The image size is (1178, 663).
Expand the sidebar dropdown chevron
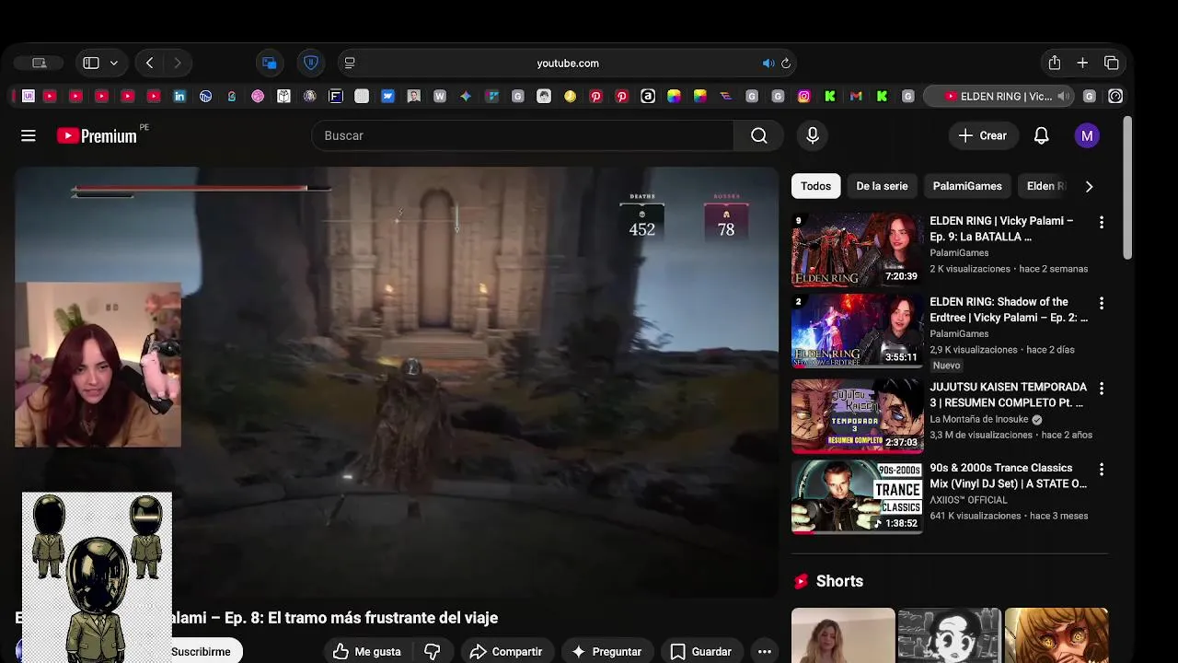(x=114, y=63)
